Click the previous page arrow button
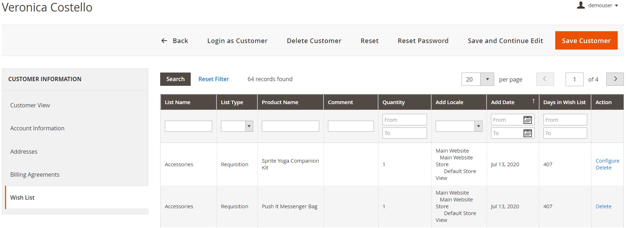The height and width of the screenshot is (228, 626). coord(545,79)
